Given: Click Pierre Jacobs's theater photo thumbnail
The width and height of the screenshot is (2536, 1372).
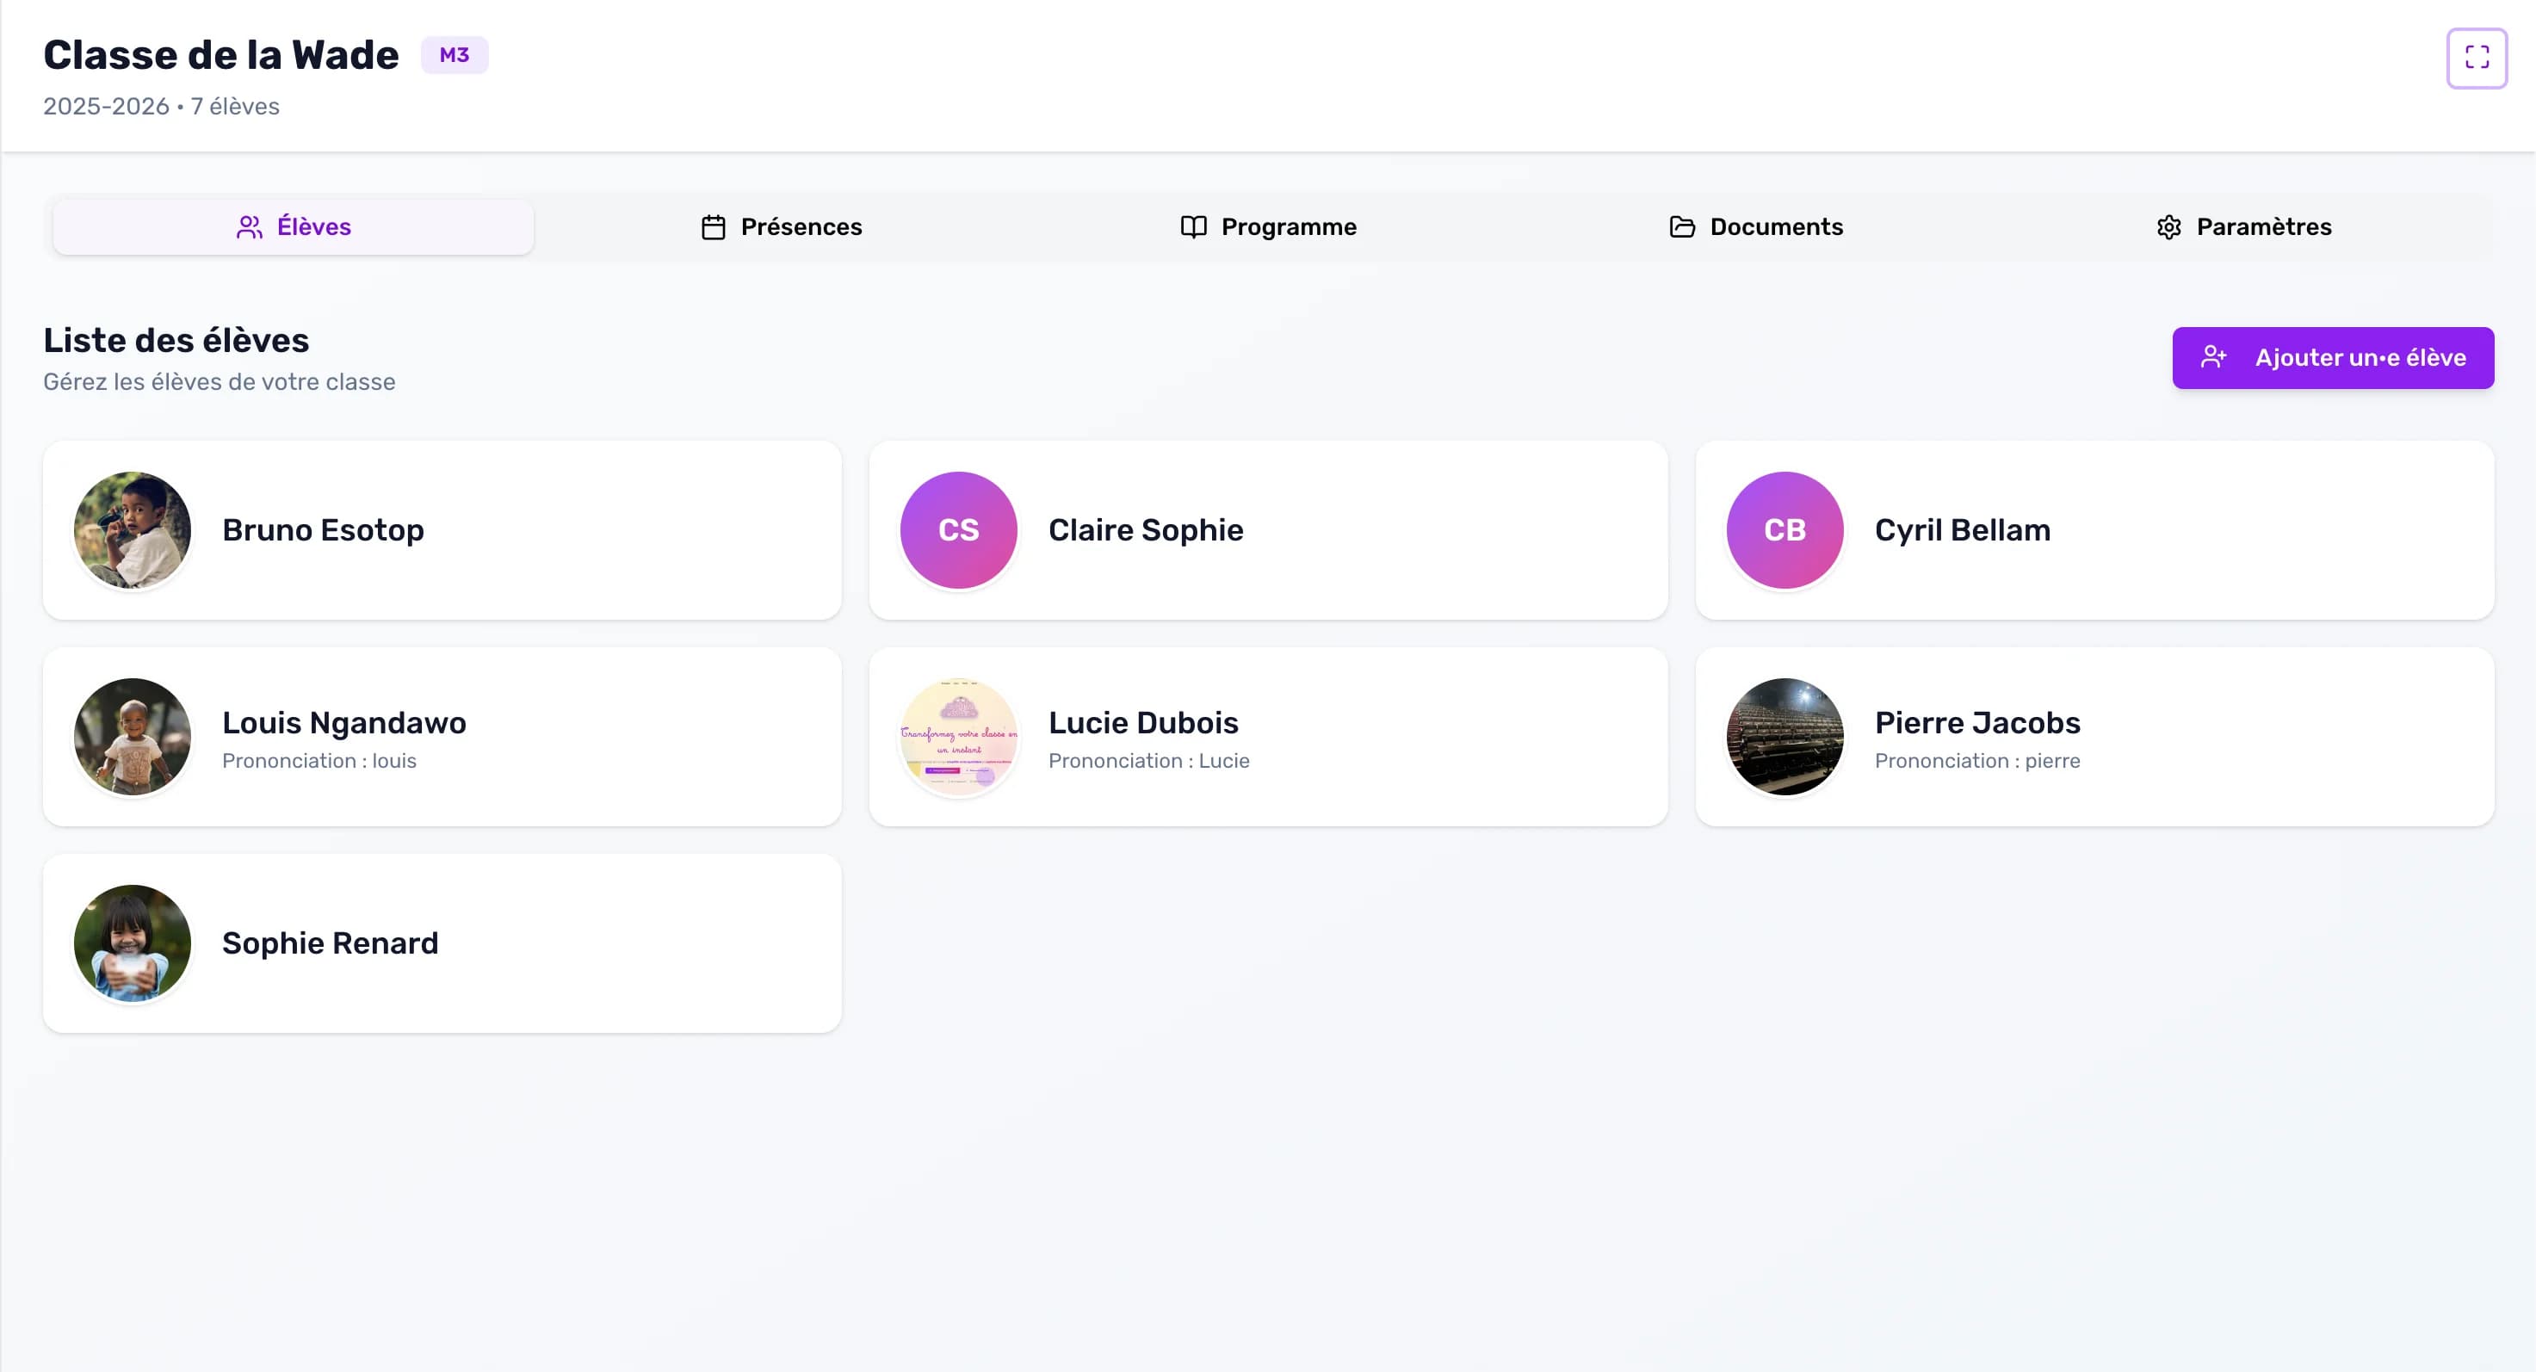Looking at the screenshot, I should (1784, 736).
